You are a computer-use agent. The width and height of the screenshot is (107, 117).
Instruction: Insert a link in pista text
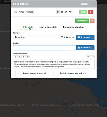(x=28, y=57)
